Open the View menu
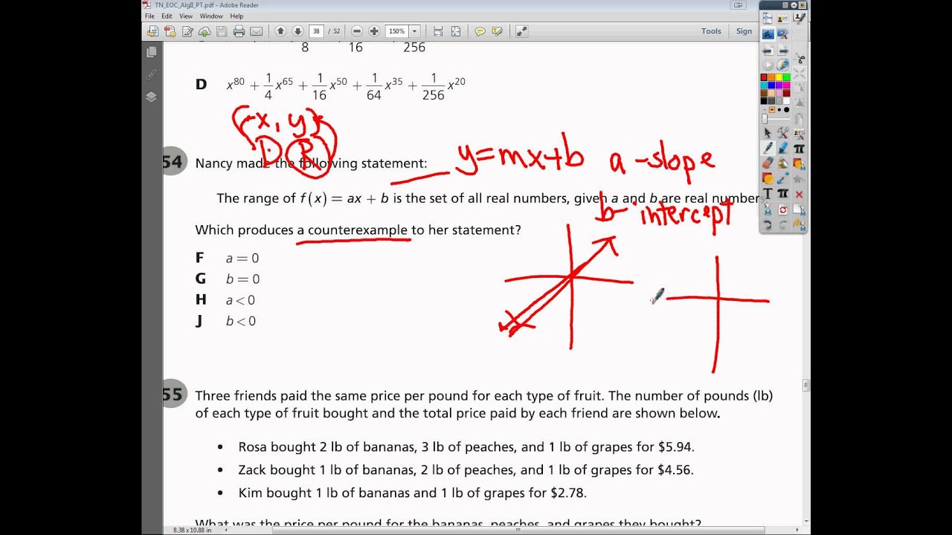This screenshot has width=952, height=535. point(186,16)
